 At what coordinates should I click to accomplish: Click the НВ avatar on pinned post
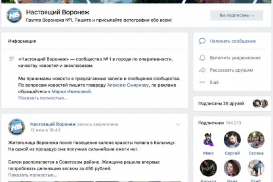tap(17, 127)
